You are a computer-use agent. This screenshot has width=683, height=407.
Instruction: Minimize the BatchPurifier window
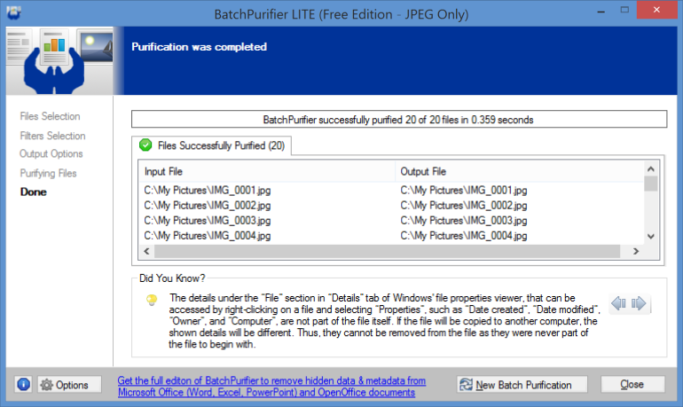[601, 11]
